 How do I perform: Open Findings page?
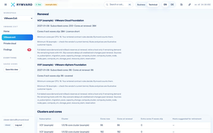click(17, 50)
